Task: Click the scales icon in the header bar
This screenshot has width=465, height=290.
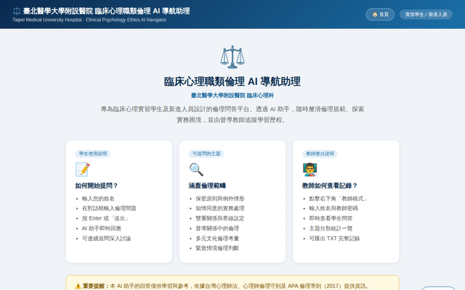Action: point(17,11)
